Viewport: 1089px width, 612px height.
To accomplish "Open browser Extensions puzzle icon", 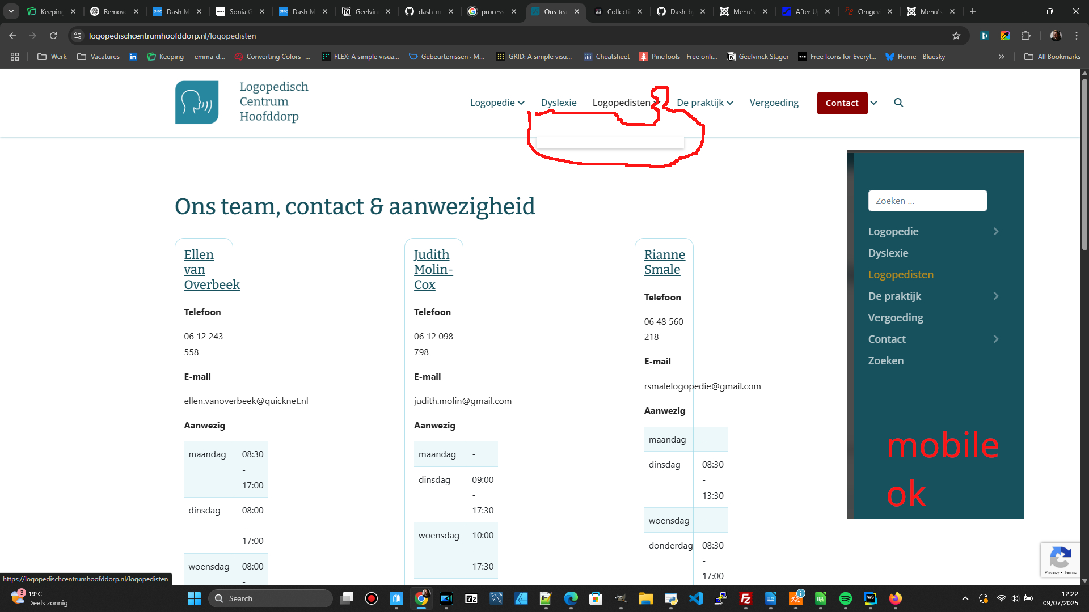I will 1025,36.
